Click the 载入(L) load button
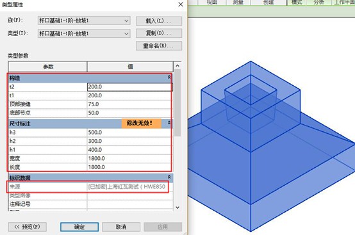Viewport: 355px width, 235px height. pyautogui.click(x=159, y=21)
